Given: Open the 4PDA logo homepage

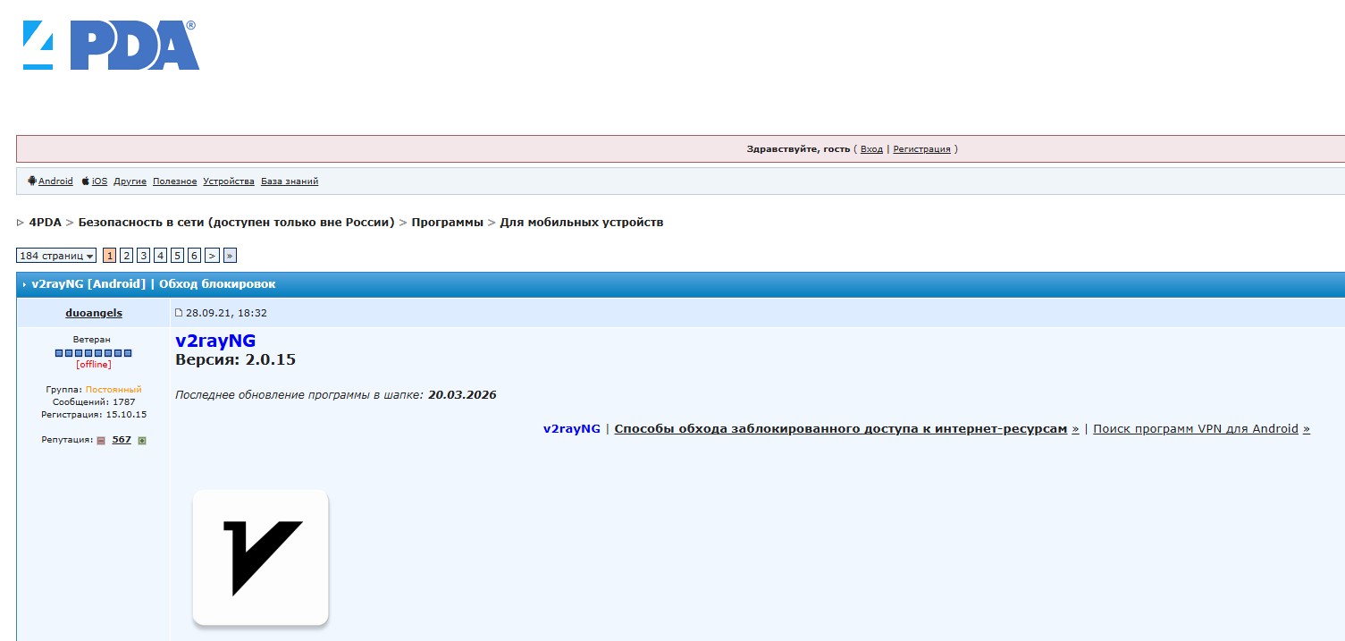Looking at the screenshot, I should 110,46.
